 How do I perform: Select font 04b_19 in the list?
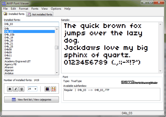pyautogui.click(x=30, y=38)
